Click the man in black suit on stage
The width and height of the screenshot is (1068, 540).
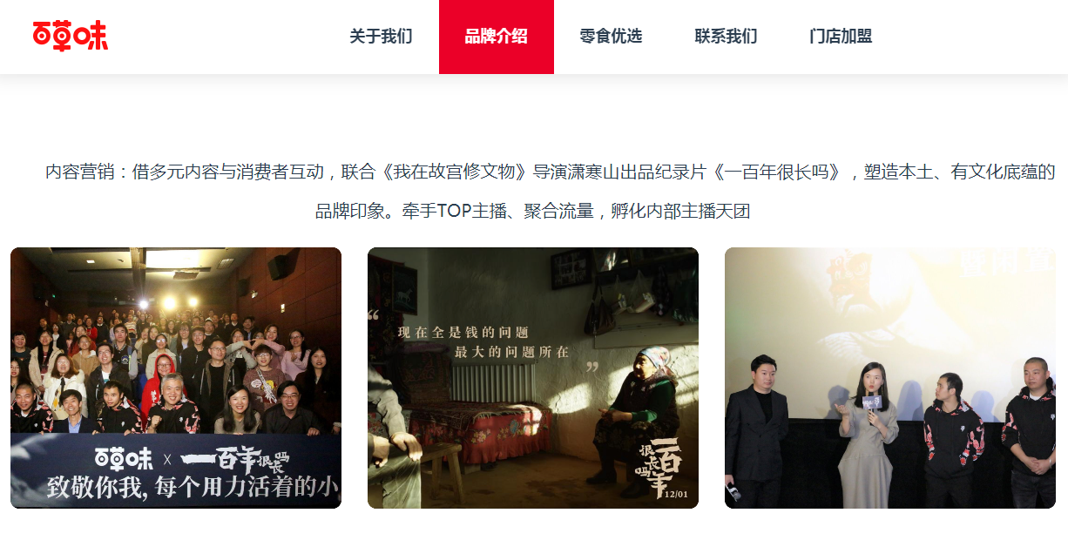[x=757, y=431]
